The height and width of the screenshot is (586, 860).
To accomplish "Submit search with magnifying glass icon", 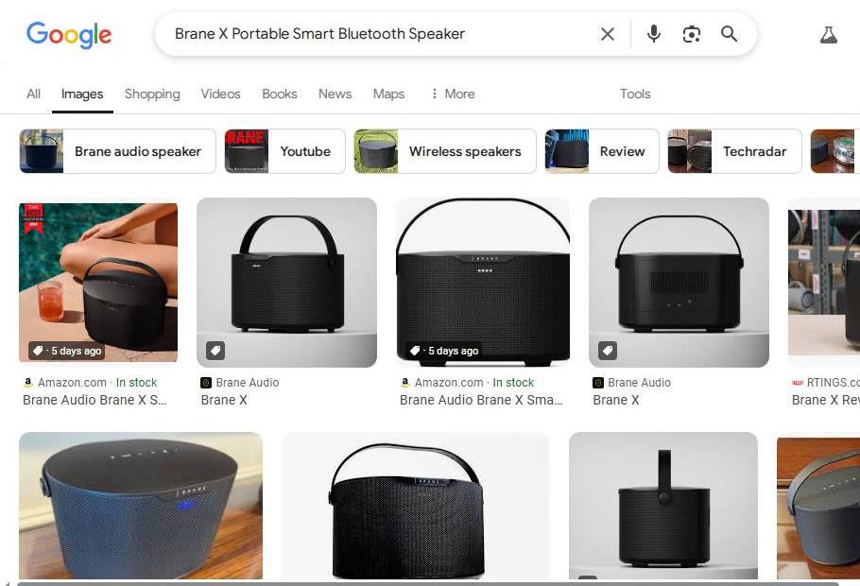I will [729, 33].
